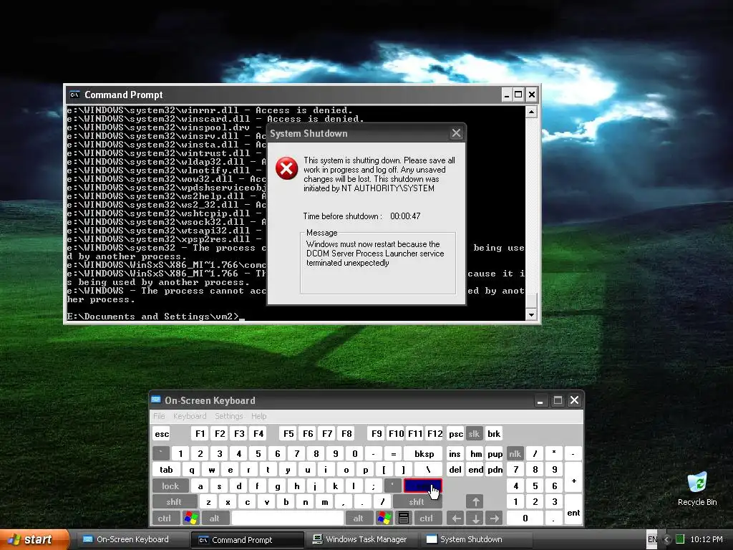Image resolution: width=733 pixels, height=550 pixels.
Task: Click the right Windows logo key
Action: [384, 518]
